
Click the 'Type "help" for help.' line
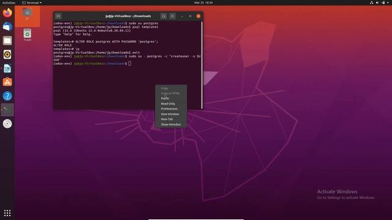pos(72,34)
